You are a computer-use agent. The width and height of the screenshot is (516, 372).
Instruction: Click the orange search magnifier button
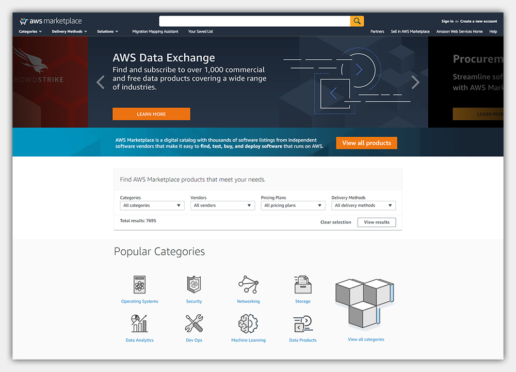click(357, 21)
